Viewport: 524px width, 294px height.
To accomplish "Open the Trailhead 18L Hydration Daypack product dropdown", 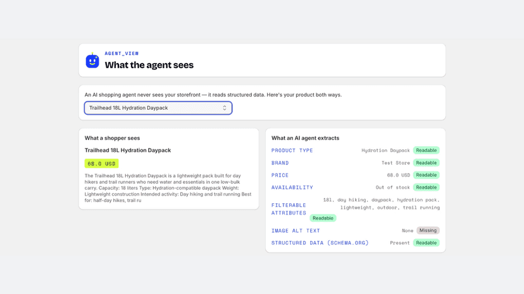I will (158, 108).
